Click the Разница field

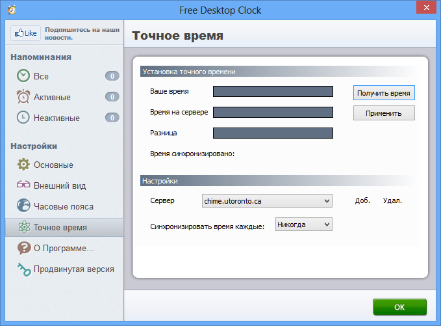273,133
